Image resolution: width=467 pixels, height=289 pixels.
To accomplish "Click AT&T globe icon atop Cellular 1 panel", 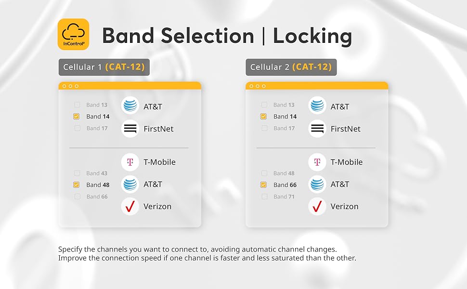I will tap(130, 105).
